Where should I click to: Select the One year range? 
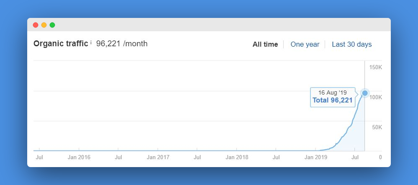305,44
